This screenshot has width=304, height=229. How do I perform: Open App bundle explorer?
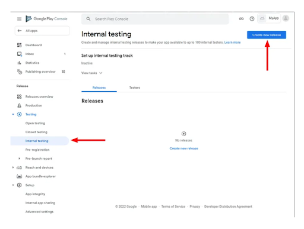[40, 176]
